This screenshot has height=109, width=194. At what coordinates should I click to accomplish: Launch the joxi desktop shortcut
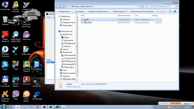tap(16, 51)
